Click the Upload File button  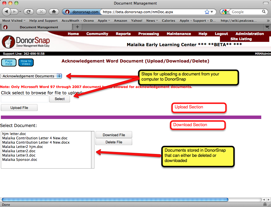pos(19,108)
